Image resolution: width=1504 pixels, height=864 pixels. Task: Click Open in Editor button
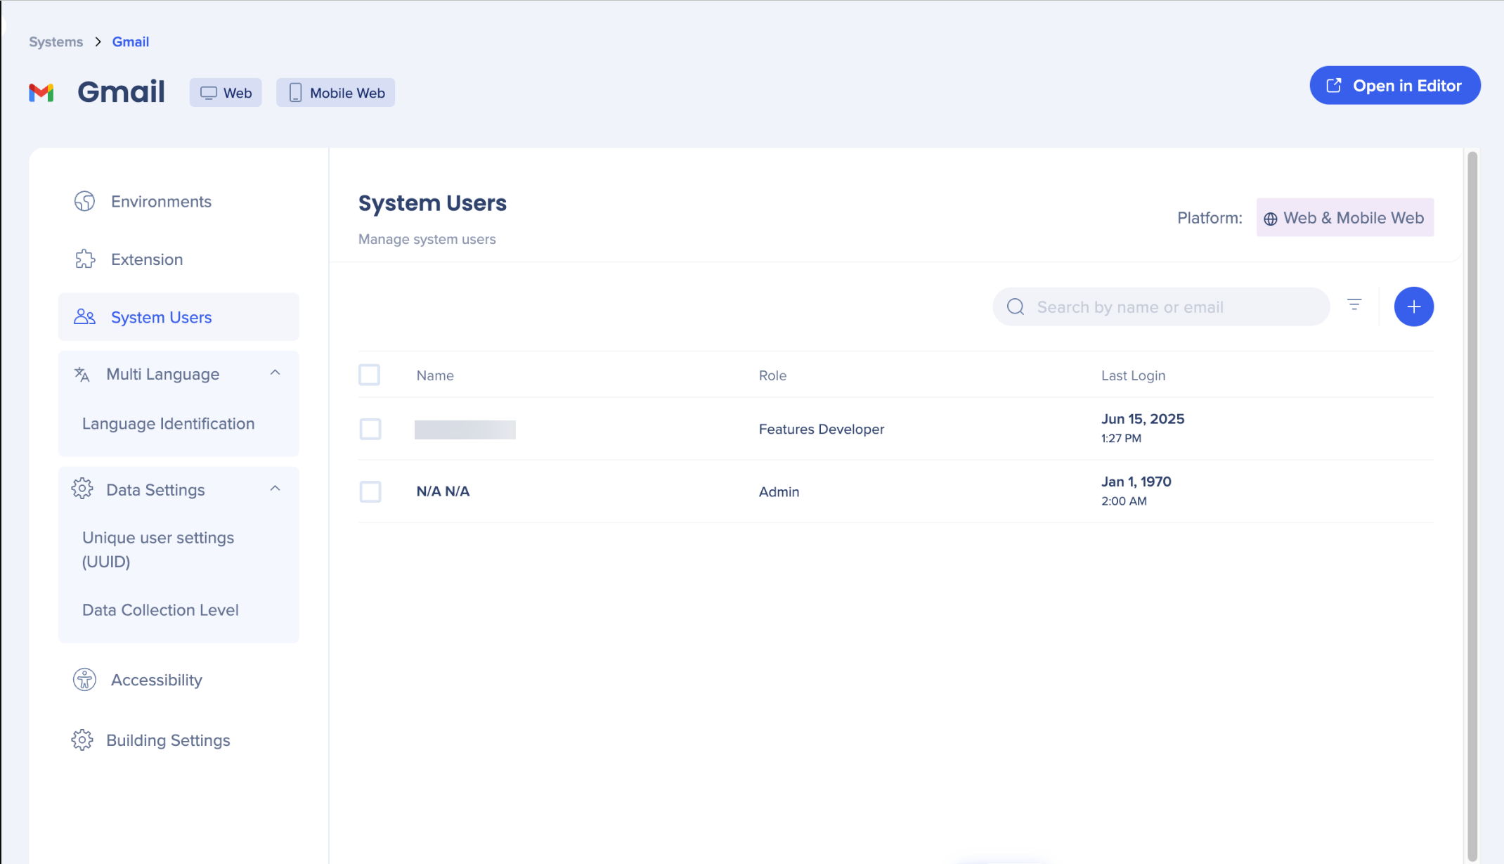[1395, 85]
